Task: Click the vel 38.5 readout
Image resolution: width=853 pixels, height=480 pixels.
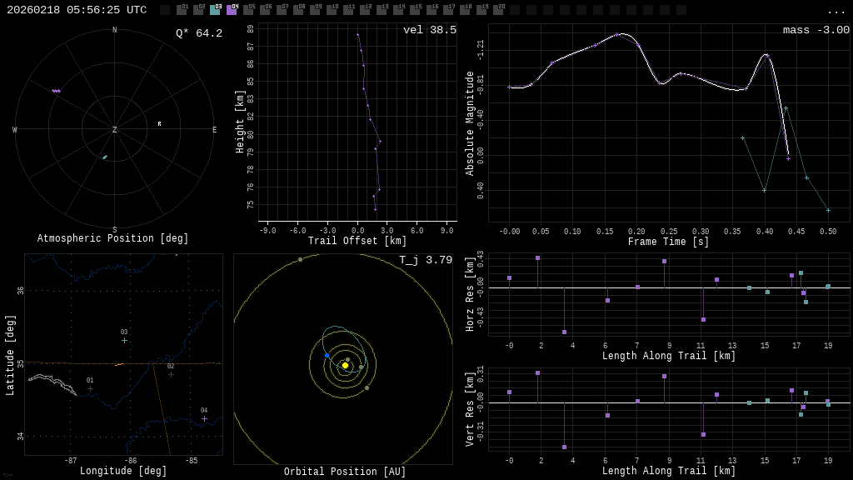Action: click(429, 30)
